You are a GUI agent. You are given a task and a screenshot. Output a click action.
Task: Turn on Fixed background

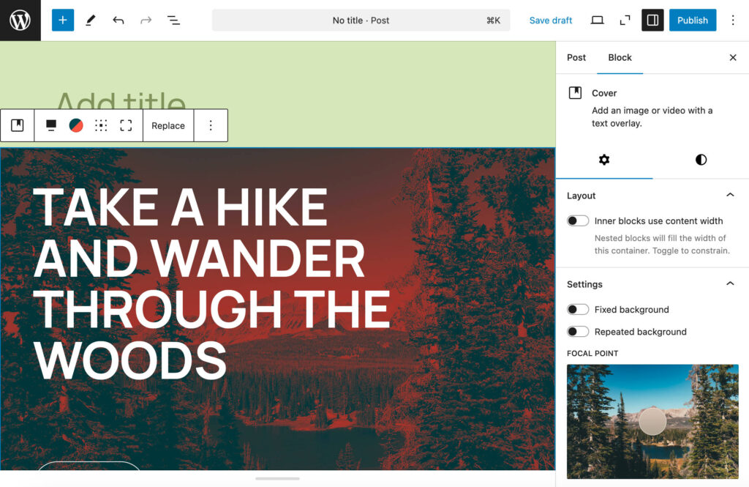pyautogui.click(x=578, y=309)
